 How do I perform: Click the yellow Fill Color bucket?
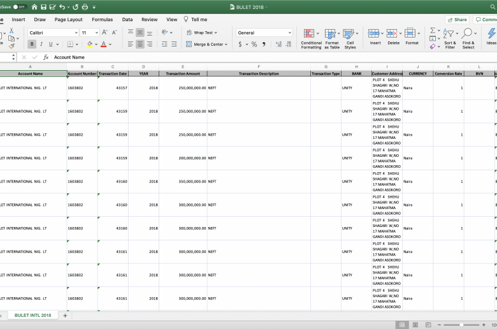(x=90, y=44)
